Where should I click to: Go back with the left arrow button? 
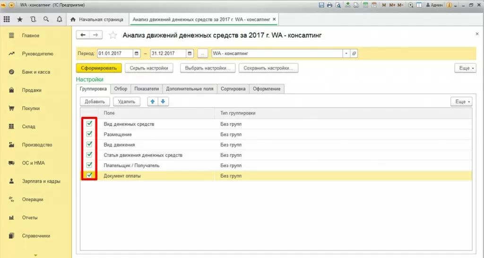click(83, 35)
